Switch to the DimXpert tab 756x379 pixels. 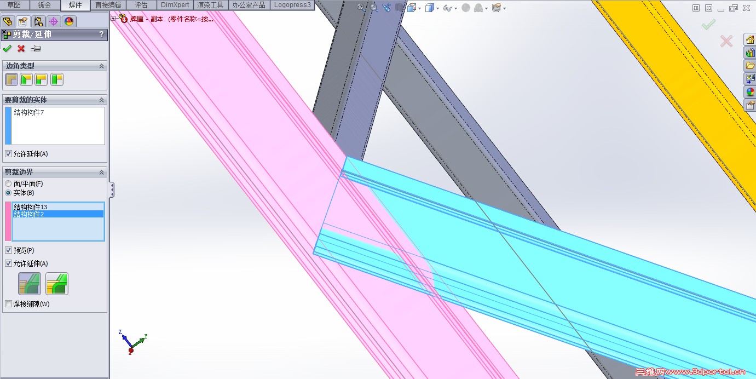point(175,5)
